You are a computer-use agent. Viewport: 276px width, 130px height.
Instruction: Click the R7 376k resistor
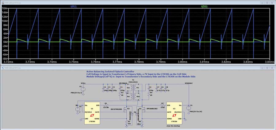click(x=162, y=105)
